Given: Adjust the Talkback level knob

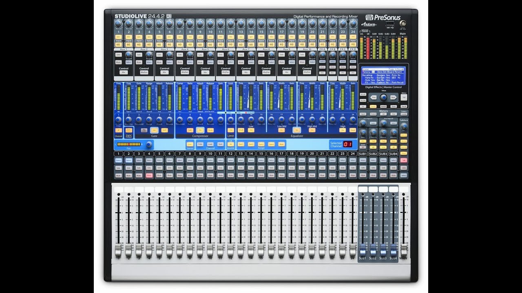Looking at the screenshot, I should point(404,127).
